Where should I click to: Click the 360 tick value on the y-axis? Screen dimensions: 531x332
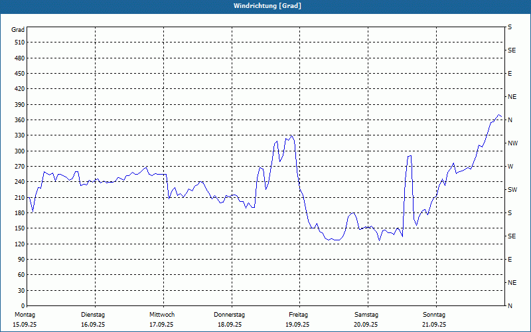(x=18, y=120)
